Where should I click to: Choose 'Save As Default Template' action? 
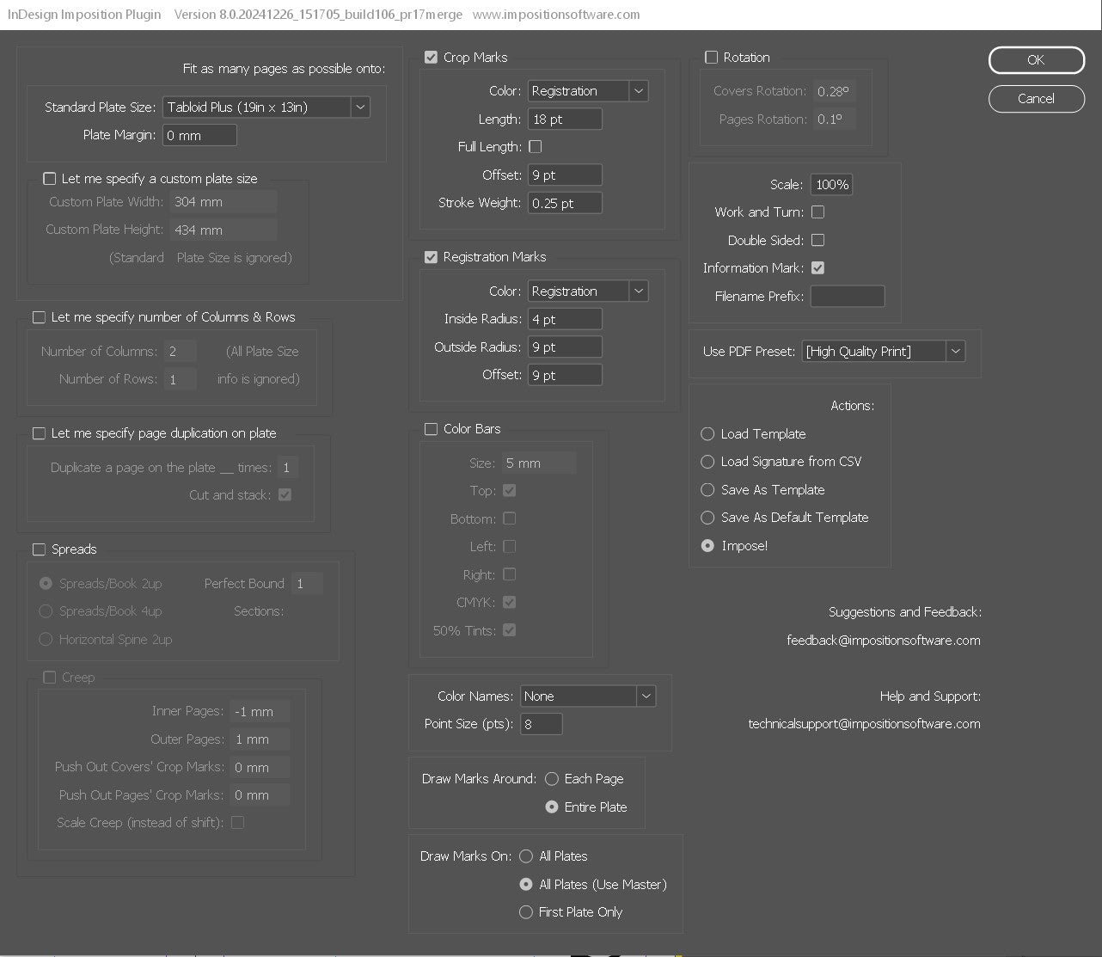click(707, 518)
